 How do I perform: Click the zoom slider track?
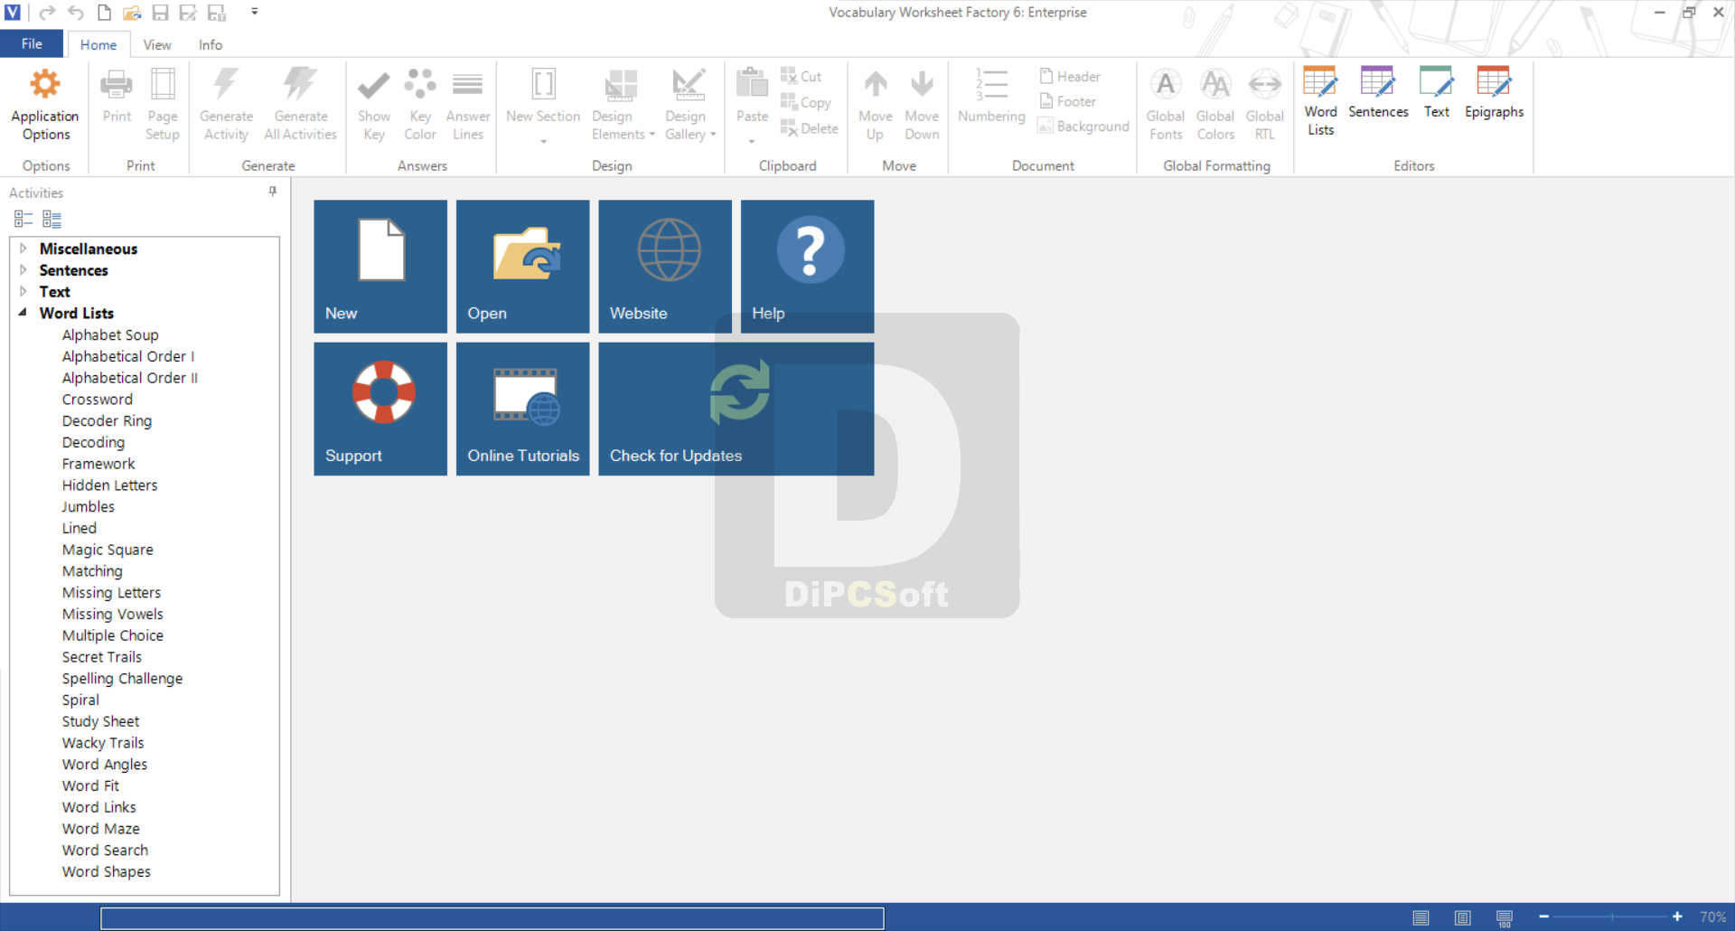click(x=1611, y=917)
